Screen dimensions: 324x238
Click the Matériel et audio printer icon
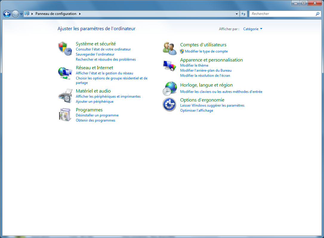pos(66,96)
